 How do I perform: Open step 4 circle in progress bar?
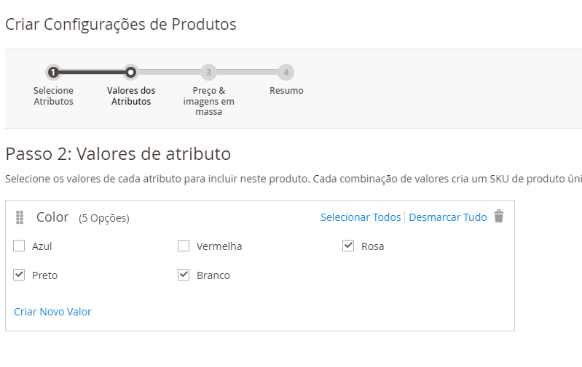286,72
